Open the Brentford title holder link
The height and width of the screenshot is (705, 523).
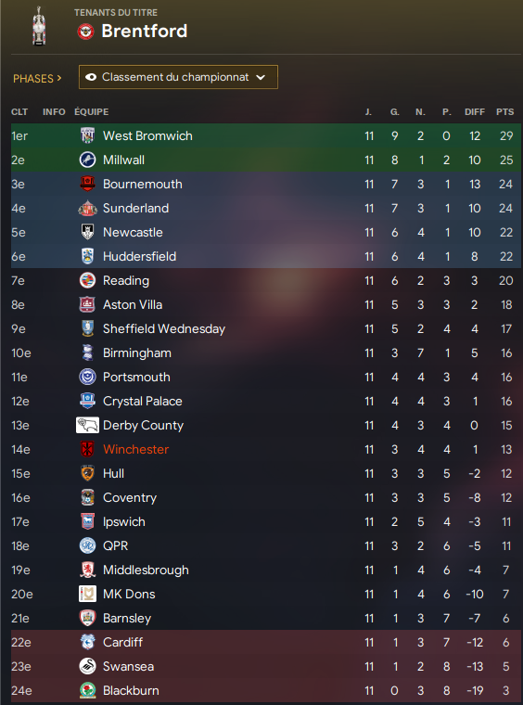[x=145, y=31]
